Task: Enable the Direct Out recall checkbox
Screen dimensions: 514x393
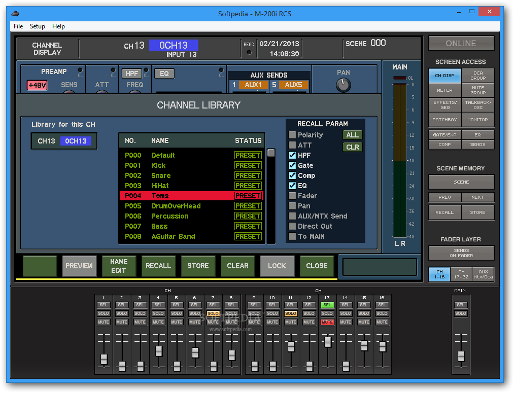Action: point(292,226)
